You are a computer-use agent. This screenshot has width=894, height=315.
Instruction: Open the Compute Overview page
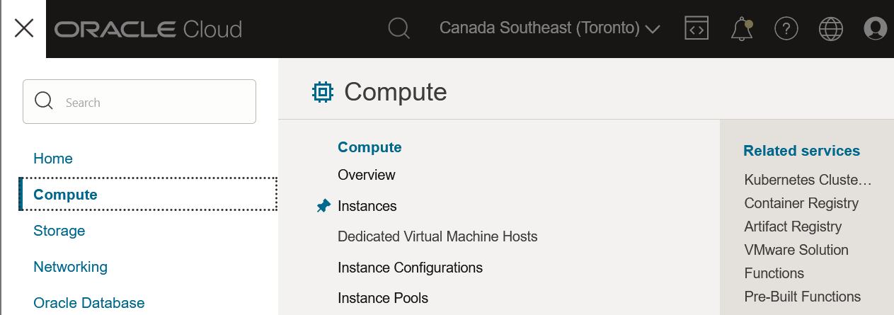(367, 175)
